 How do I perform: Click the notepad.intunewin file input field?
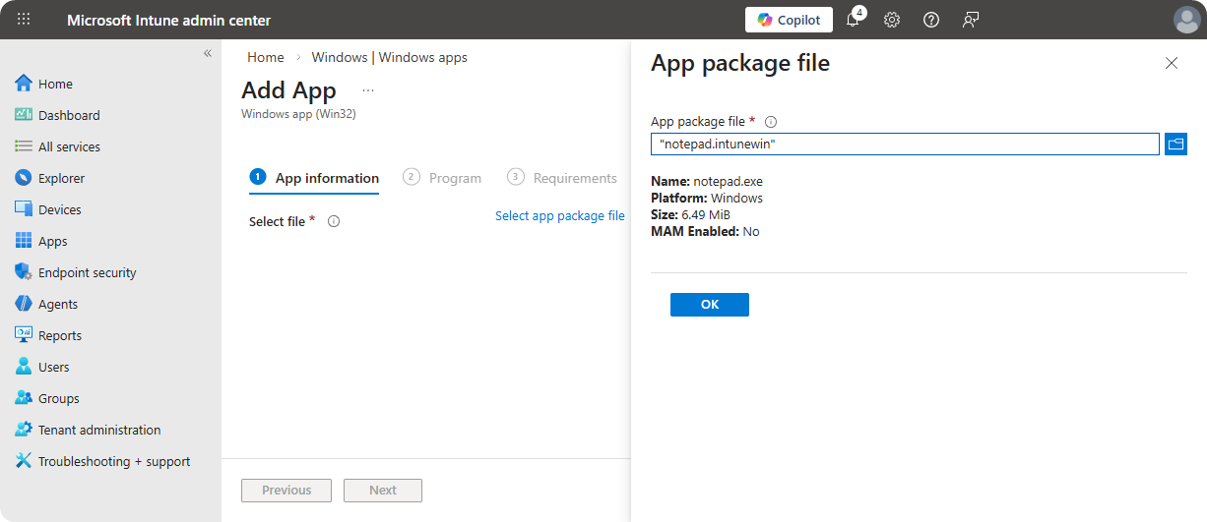click(904, 145)
